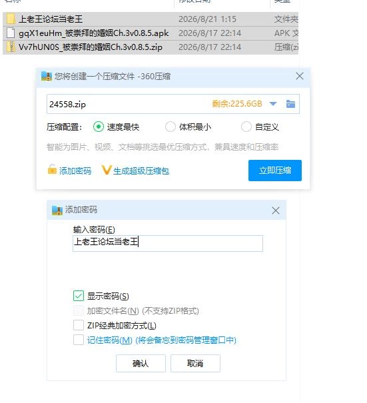The image size is (367, 403).
Task: Select the 速度最快 compression option
Action: tap(99, 127)
